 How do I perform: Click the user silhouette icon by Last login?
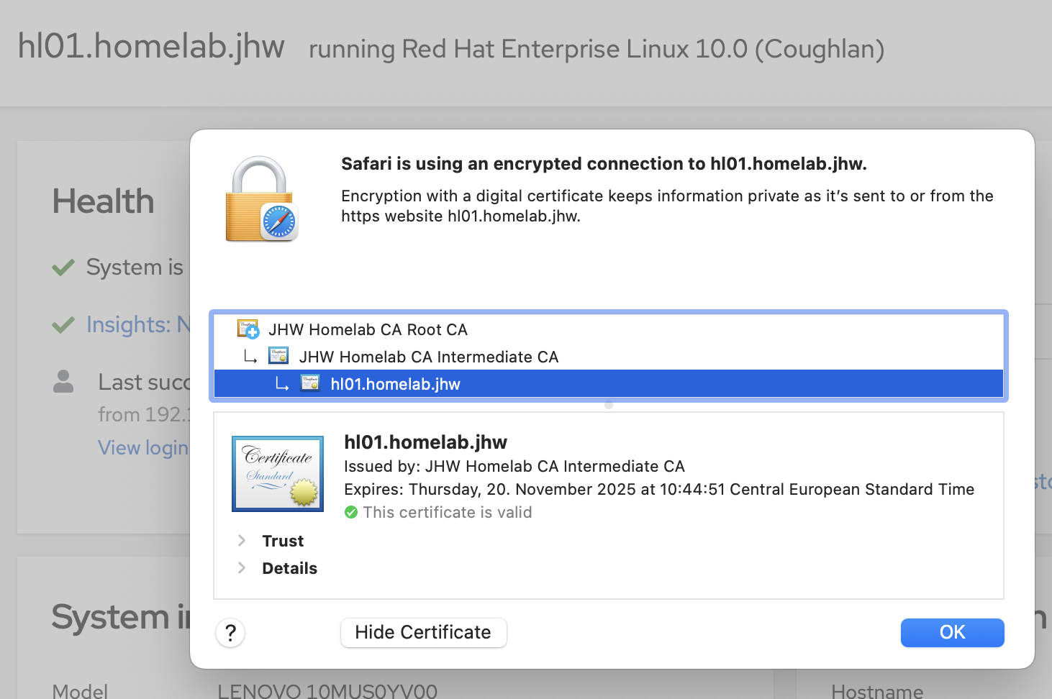point(63,382)
